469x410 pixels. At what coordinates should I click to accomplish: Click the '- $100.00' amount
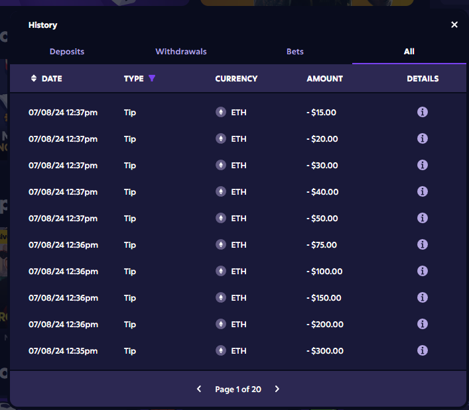(324, 272)
